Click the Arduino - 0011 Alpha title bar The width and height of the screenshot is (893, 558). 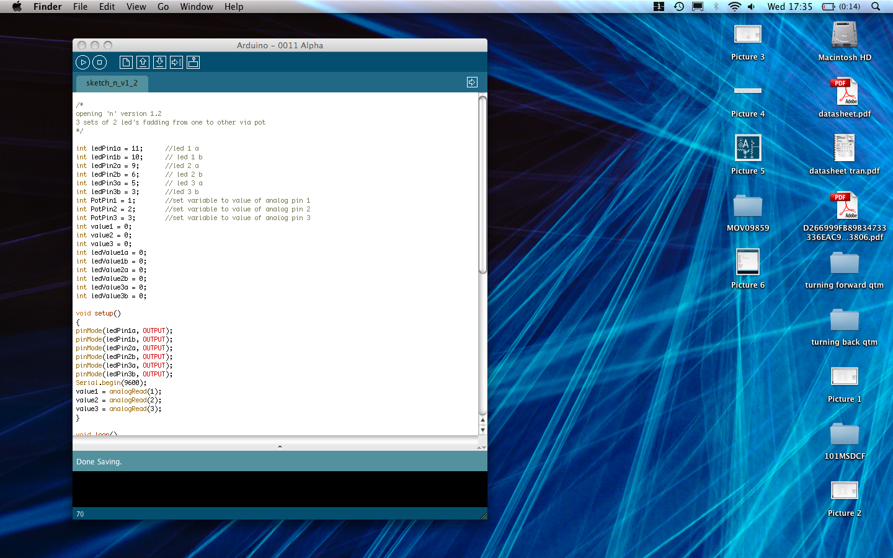point(280,45)
